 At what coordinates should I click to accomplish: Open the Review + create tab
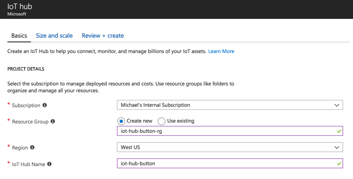coord(103,35)
